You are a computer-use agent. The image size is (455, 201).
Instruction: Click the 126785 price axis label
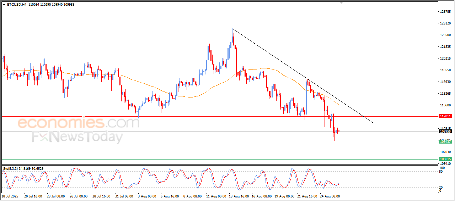[x=445, y=12]
